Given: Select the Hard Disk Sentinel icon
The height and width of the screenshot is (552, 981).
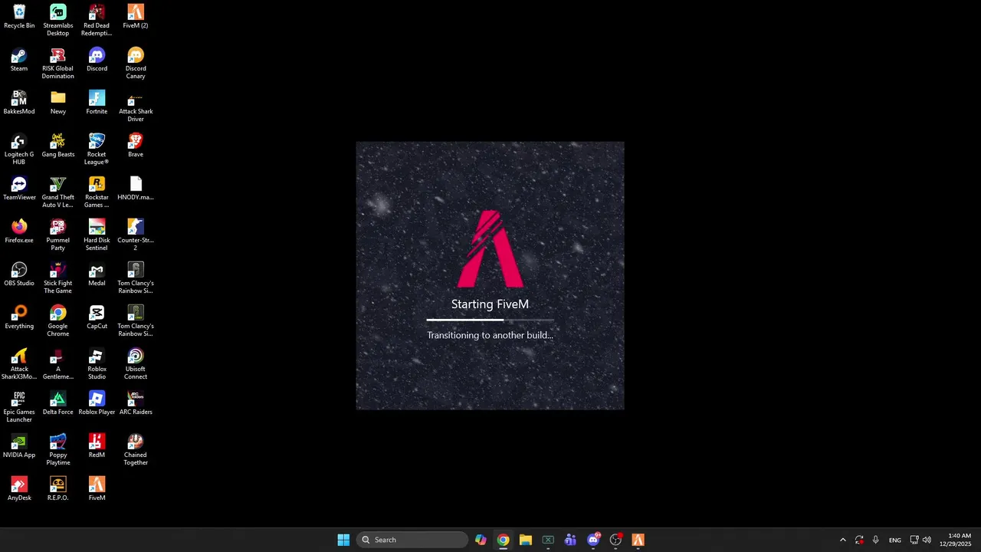Looking at the screenshot, I should pos(97,235).
